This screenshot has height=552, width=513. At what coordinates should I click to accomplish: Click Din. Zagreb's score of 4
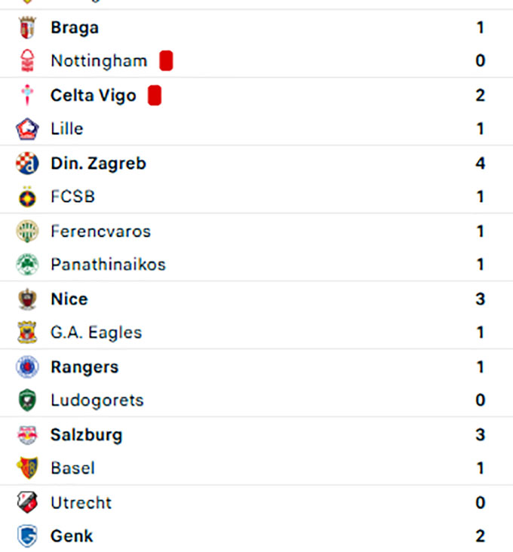[480, 164]
